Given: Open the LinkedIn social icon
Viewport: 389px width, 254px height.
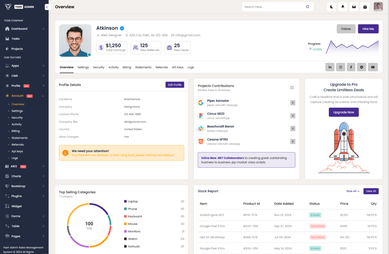Looking at the screenshot, I should (x=330, y=67).
